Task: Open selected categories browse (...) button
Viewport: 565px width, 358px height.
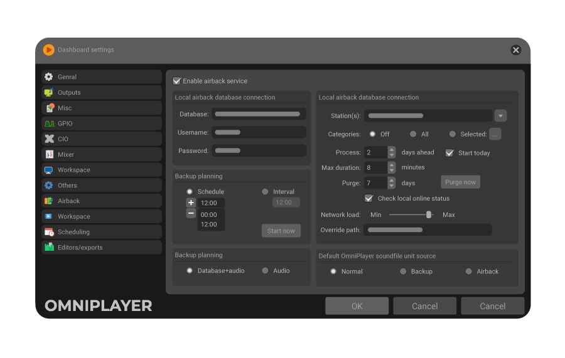Action: (495, 134)
